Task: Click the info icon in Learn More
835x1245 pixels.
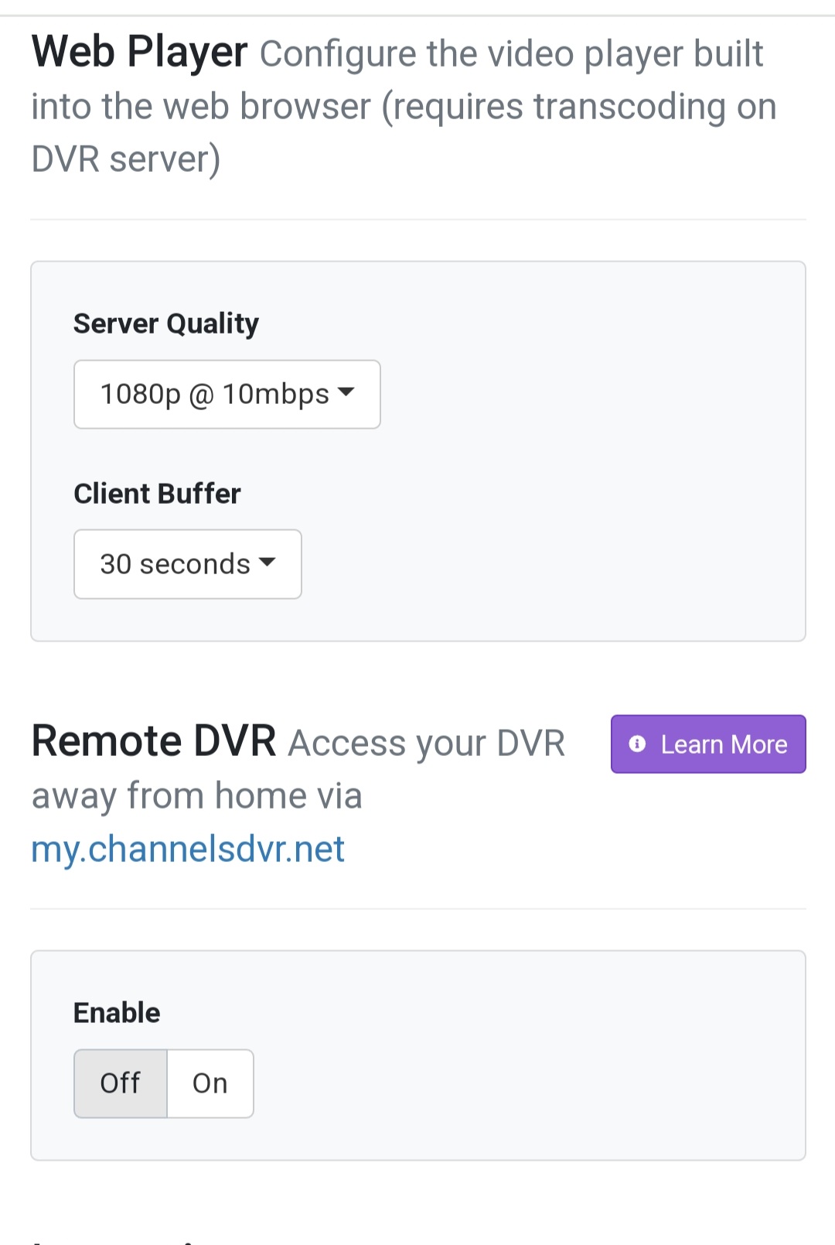Action: [637, 744]
